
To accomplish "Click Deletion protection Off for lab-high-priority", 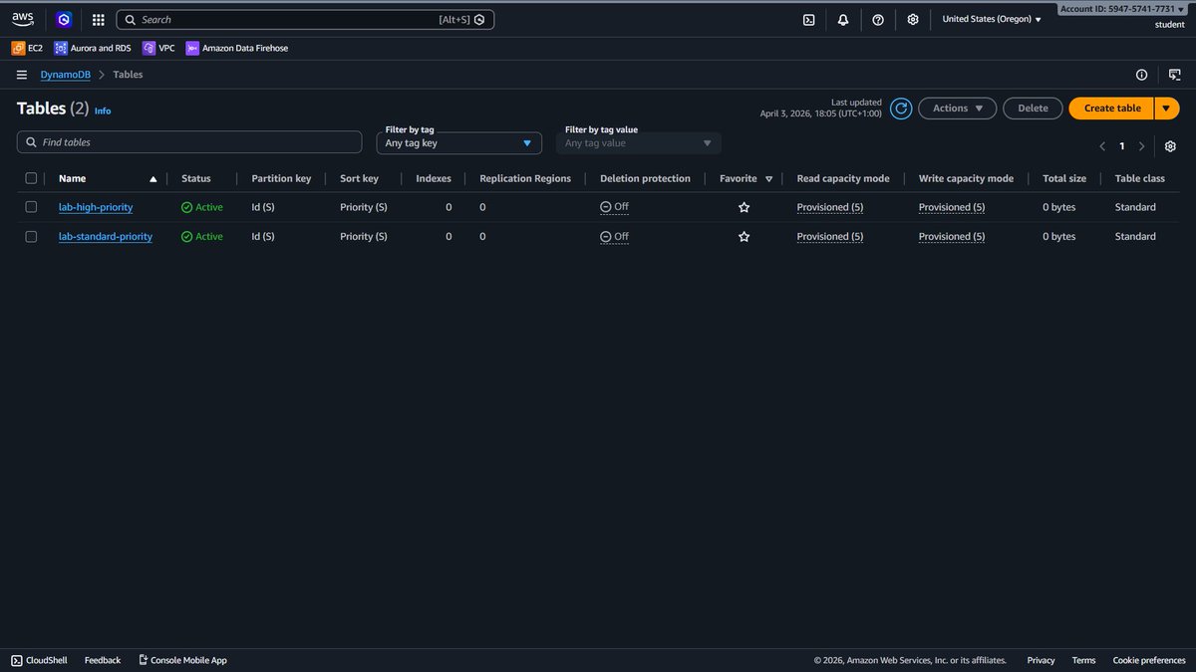I will (614, 207).
